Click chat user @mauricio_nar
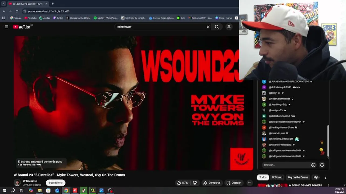 click(x=277, y=133)
